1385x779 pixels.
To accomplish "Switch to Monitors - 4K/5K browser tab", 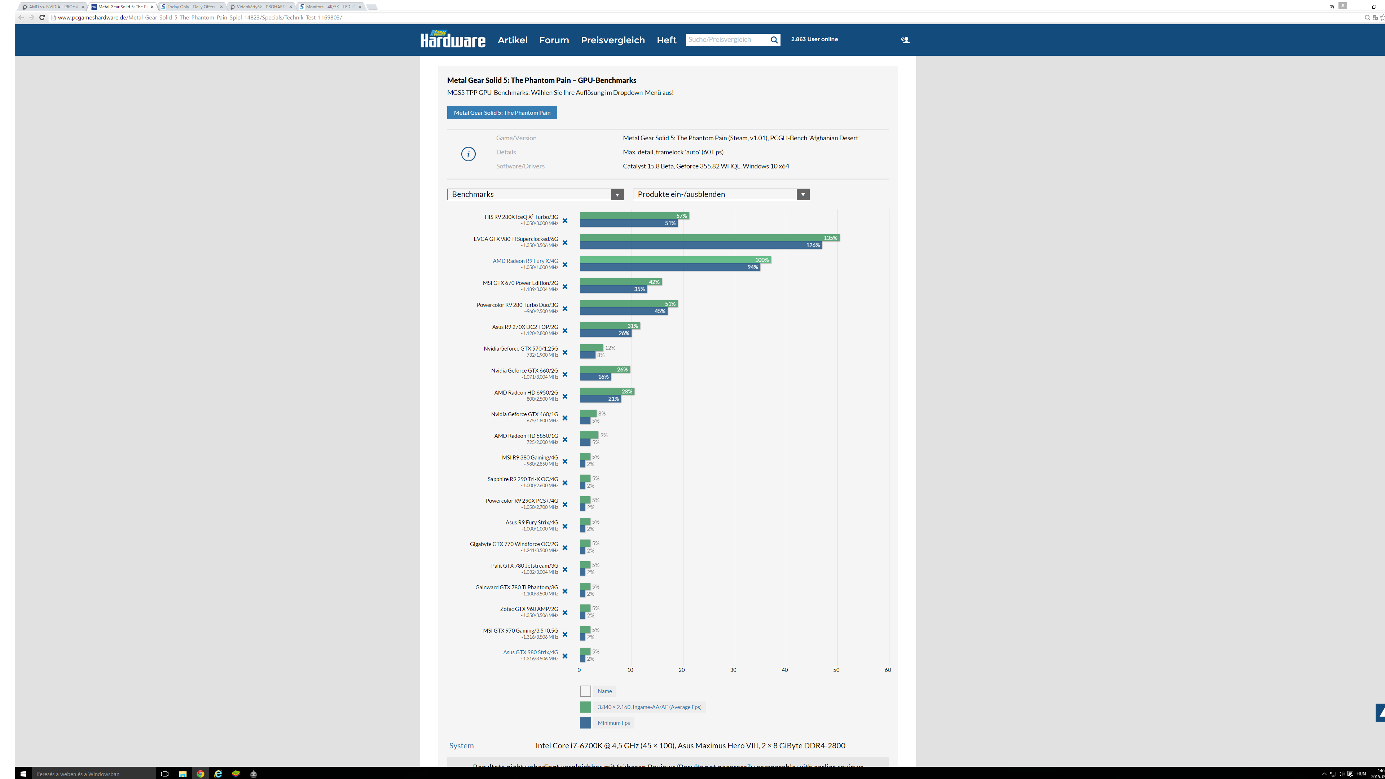I will 331,6.
